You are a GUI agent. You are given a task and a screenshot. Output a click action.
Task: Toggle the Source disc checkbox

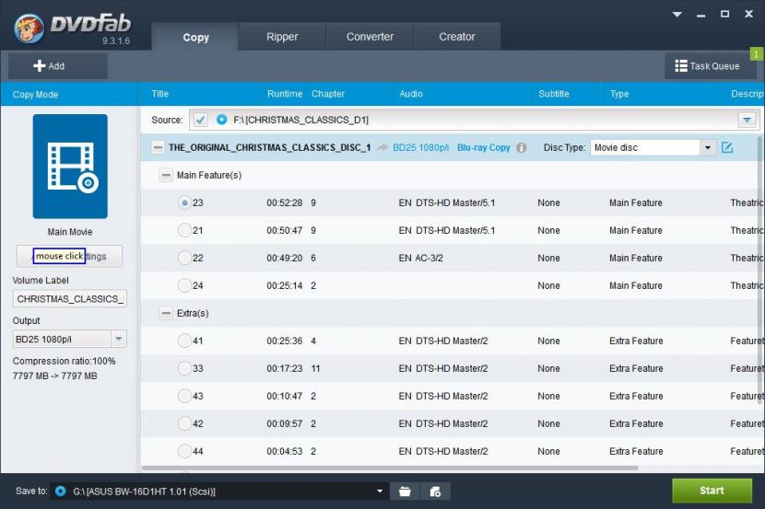[x=200, y=120]
